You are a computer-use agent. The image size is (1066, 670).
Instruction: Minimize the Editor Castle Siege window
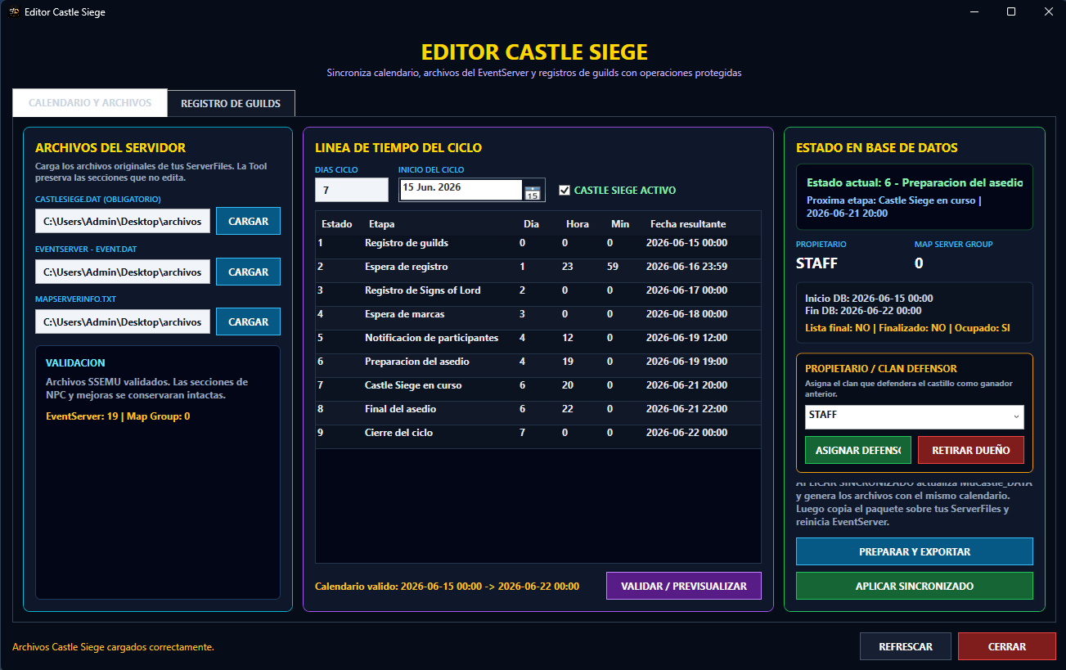click(x=974, y=12)
